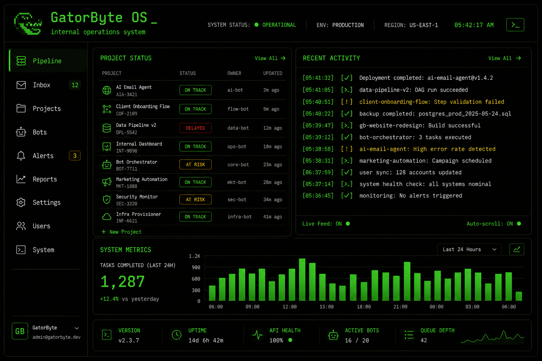Click AT RISK badge for Bot Orchestrator

(x=195, y=165)
